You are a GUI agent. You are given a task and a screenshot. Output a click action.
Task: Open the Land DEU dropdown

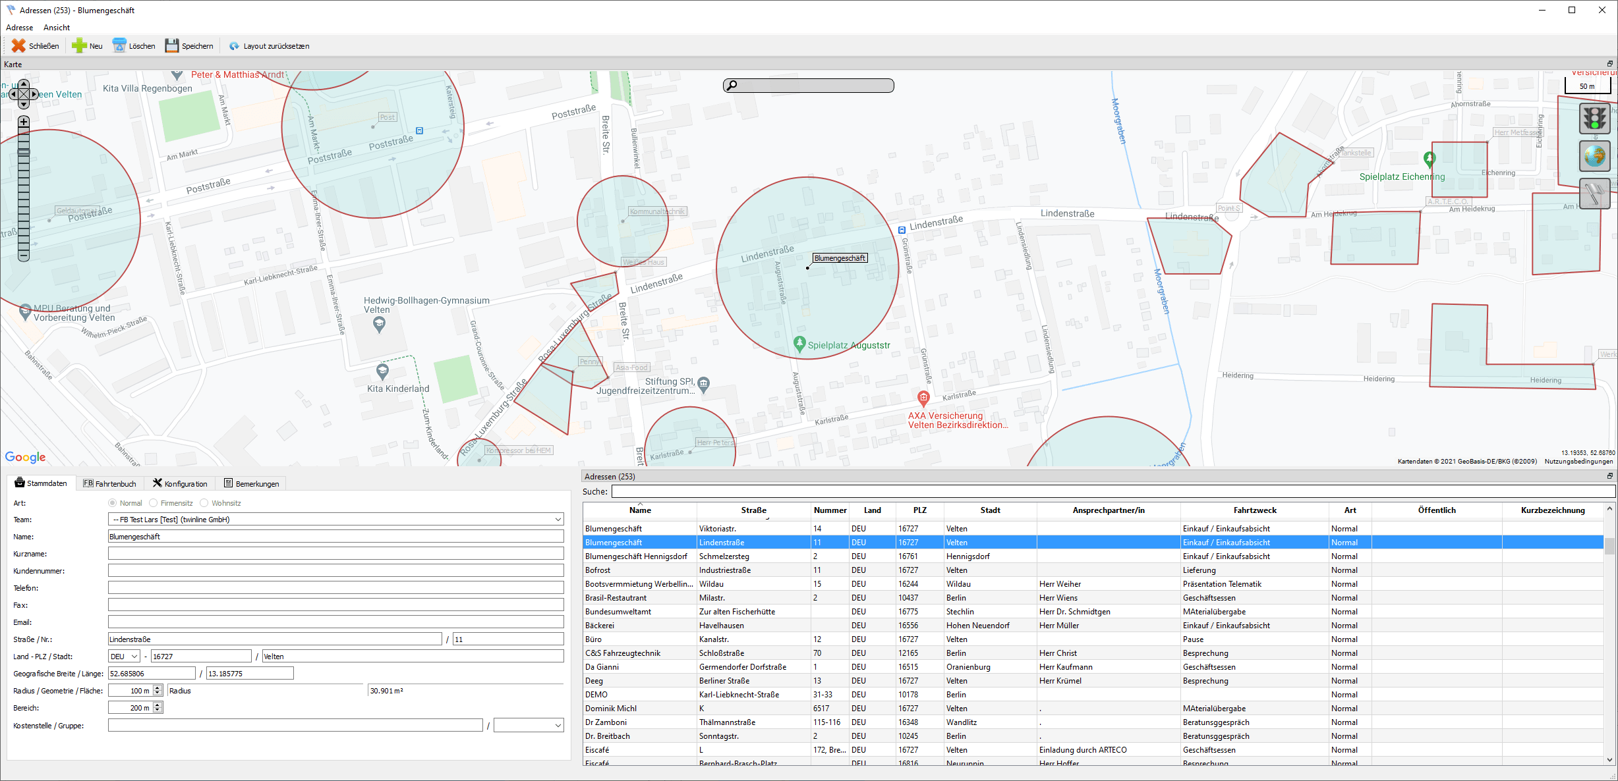click(134, 657)
